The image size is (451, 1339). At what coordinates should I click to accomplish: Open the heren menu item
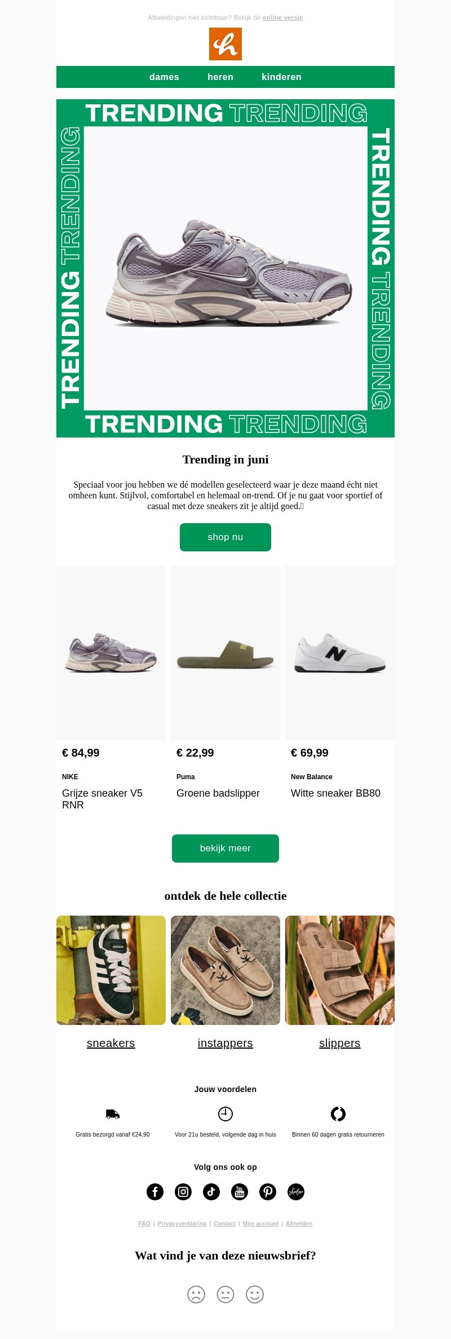tap(220, 77)
